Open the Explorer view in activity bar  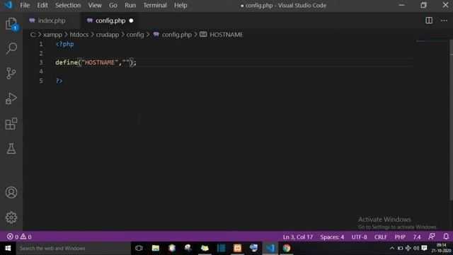point(11,23)
